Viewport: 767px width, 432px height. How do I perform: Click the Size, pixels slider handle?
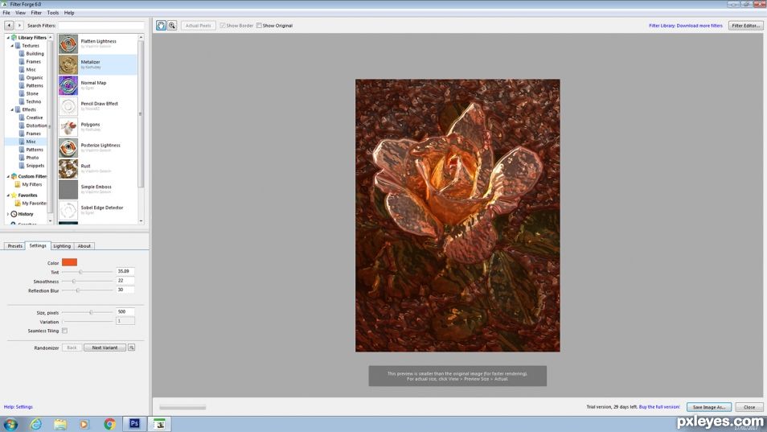pos(91,312)
